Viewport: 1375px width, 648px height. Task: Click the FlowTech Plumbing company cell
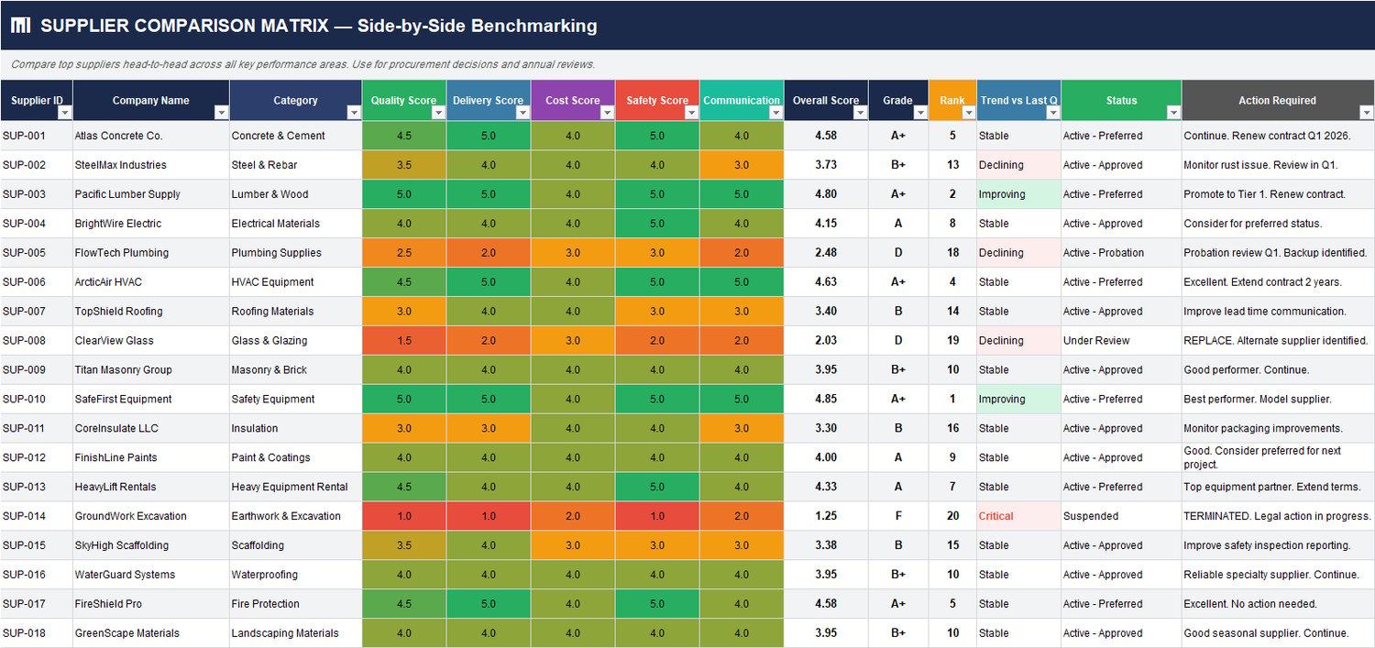coord(151,253)
